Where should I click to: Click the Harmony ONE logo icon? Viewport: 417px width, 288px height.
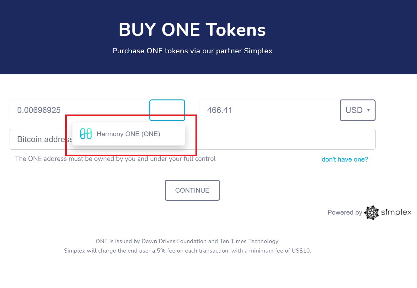(86, 134)
